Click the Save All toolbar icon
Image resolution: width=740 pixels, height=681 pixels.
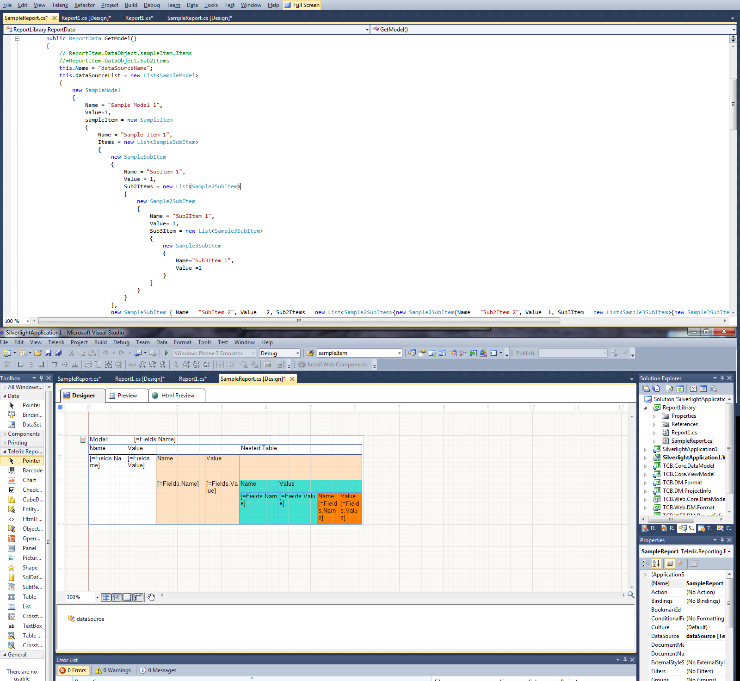coord(58,353)
